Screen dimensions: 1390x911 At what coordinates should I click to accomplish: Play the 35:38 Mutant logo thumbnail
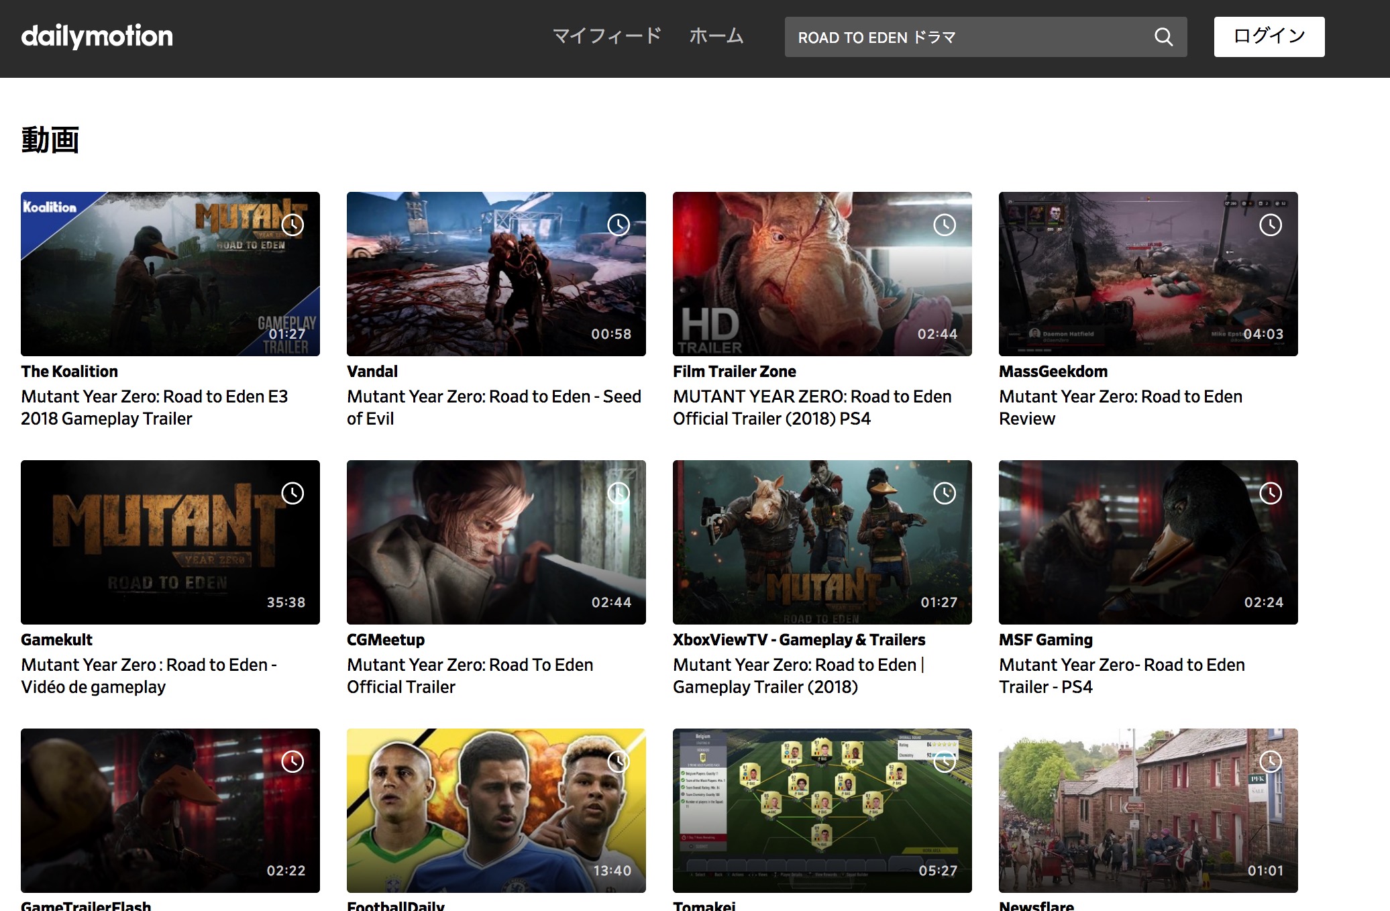(170, 542)
